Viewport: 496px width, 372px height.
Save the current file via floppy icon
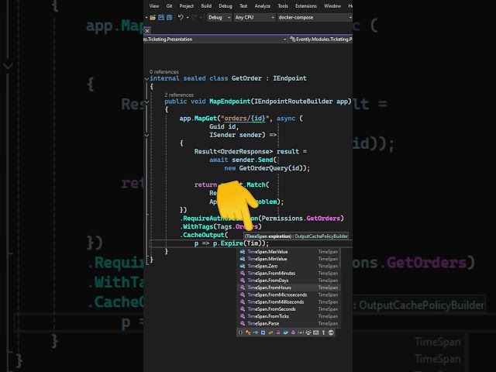(x=161, y=17)
